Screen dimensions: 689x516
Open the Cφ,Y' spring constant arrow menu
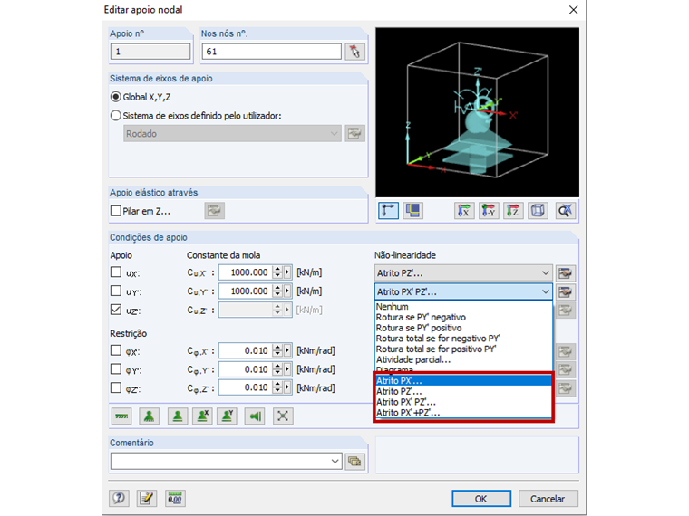287,369
